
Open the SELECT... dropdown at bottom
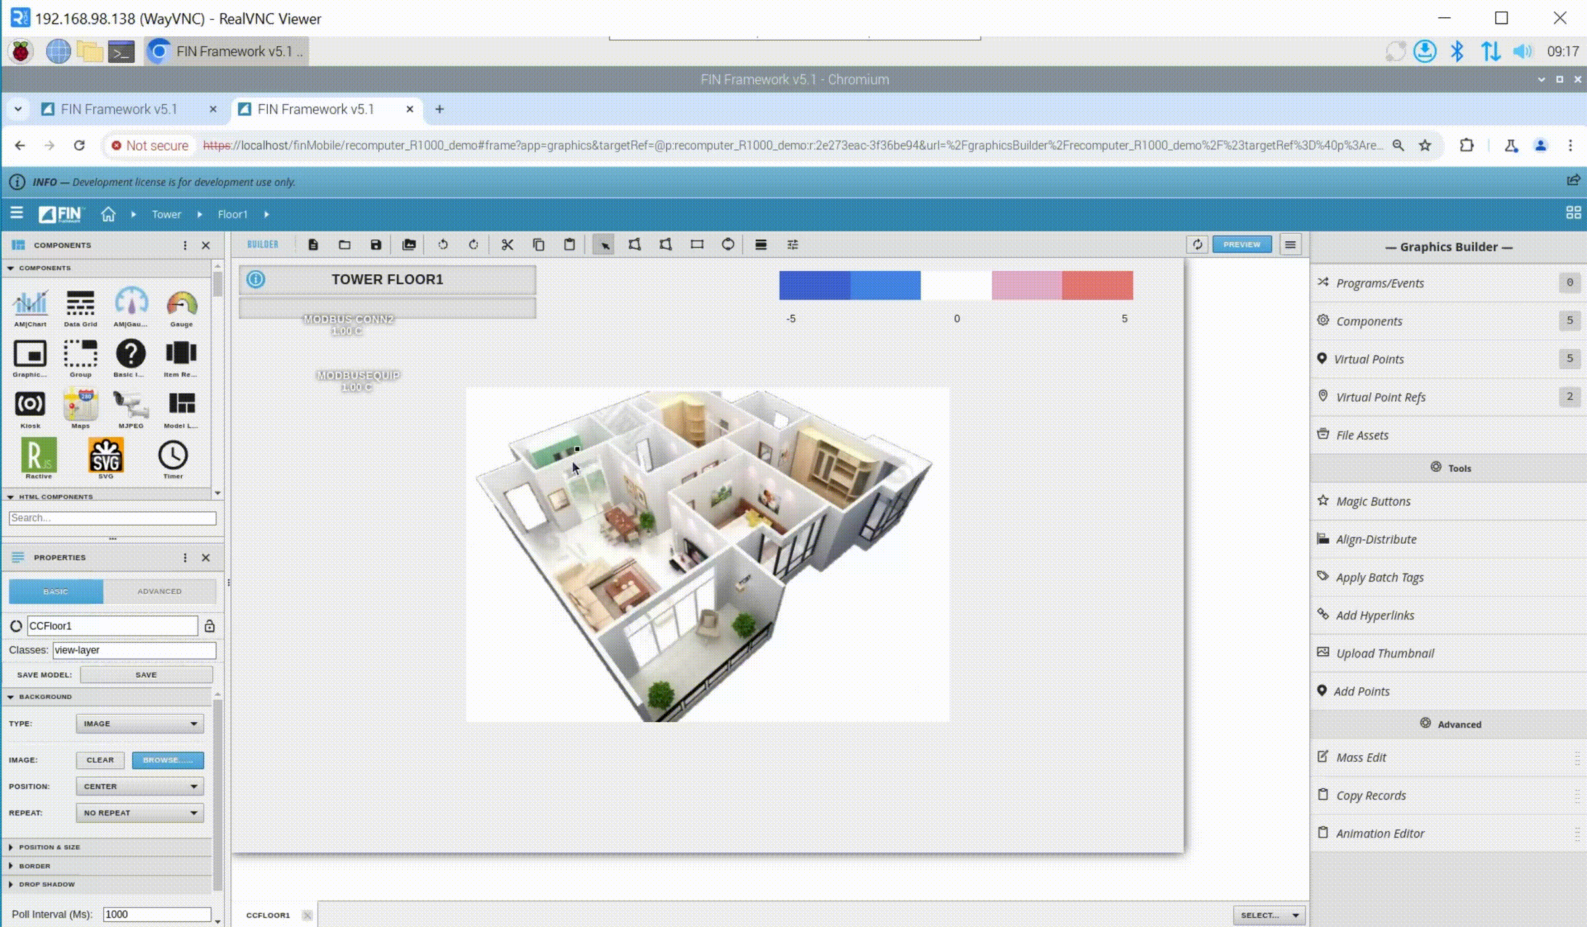click(x=1269, y=915)
